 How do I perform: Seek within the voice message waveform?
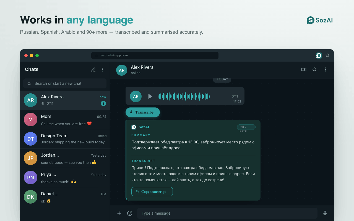(x=184, y=96)
